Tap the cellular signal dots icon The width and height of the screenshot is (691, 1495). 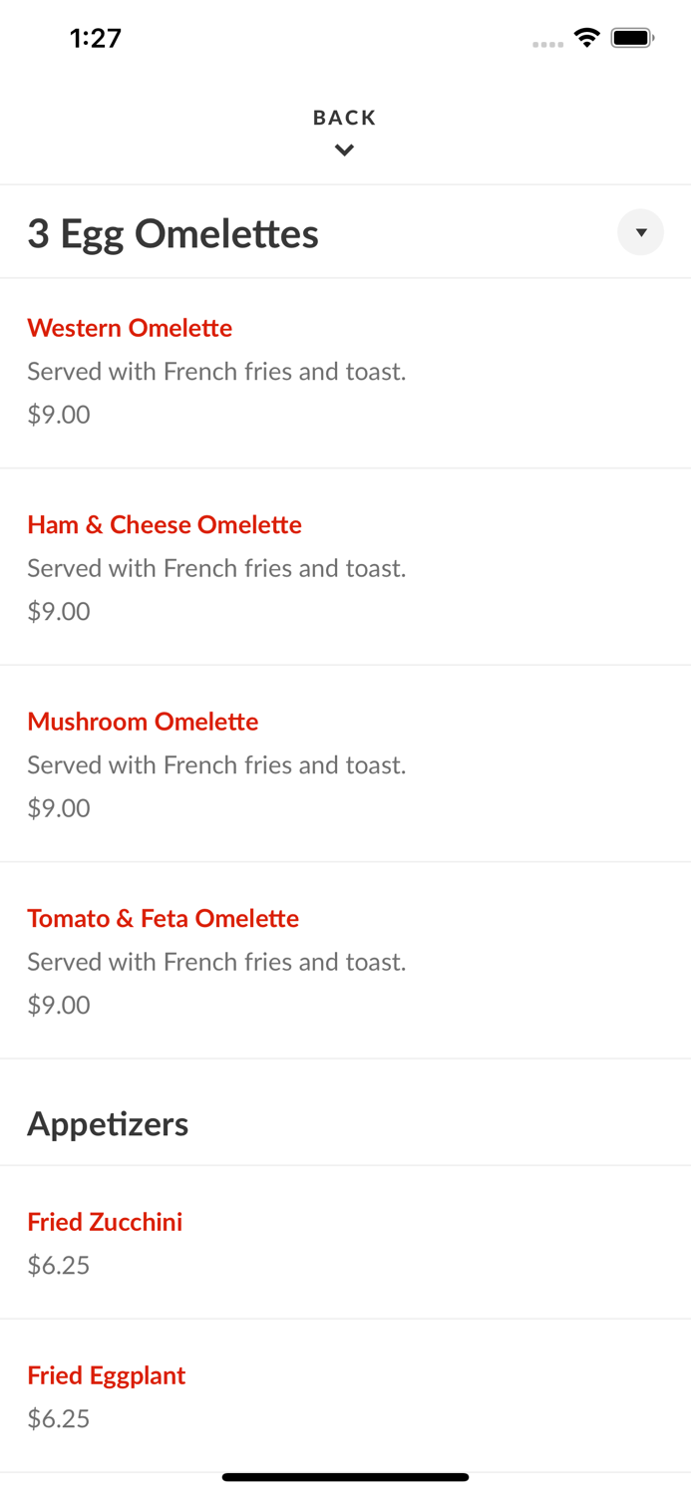tap(547, 41)
